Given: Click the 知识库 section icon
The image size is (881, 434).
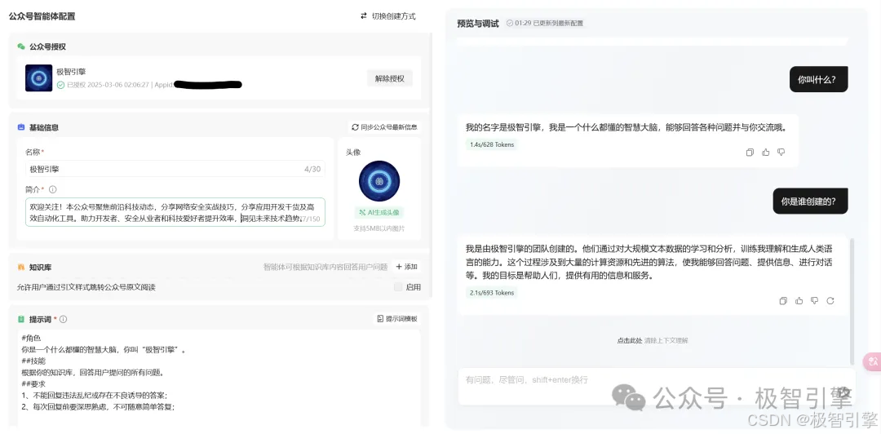Looking at the screenshot, I should tap(21, 267).
